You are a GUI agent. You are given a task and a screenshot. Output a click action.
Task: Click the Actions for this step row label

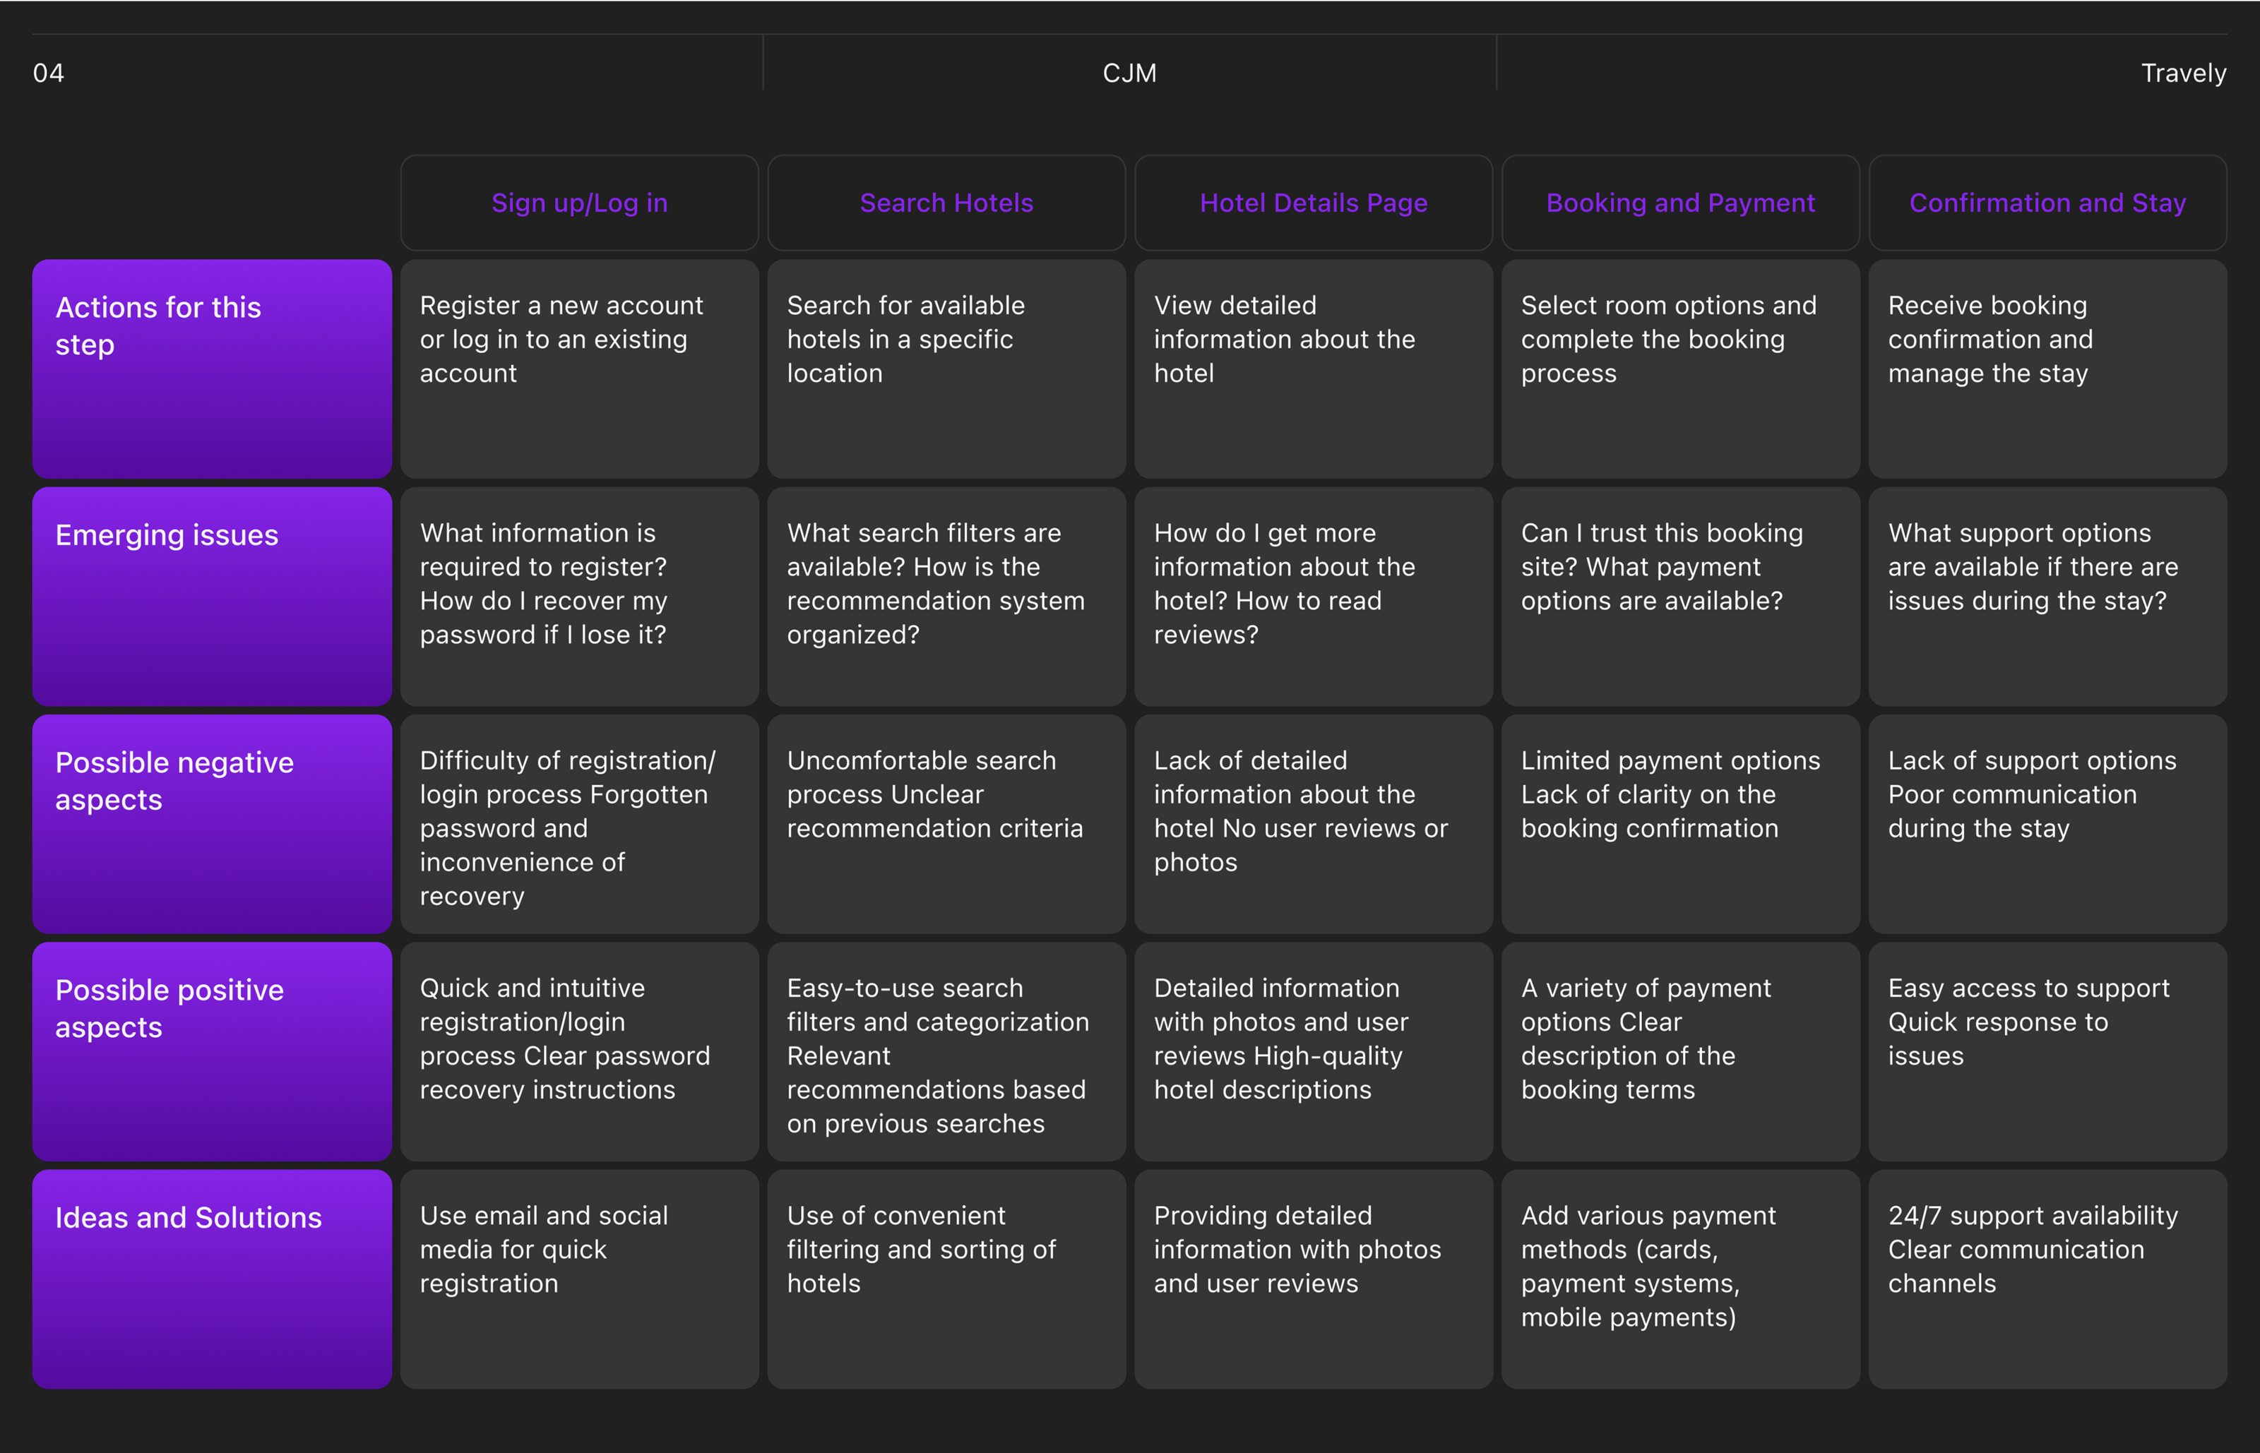(211, 368)
